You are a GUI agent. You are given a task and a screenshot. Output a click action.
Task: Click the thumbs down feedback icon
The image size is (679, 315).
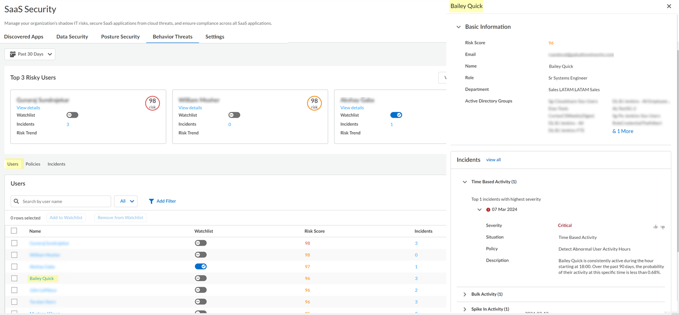click(663, 227)
